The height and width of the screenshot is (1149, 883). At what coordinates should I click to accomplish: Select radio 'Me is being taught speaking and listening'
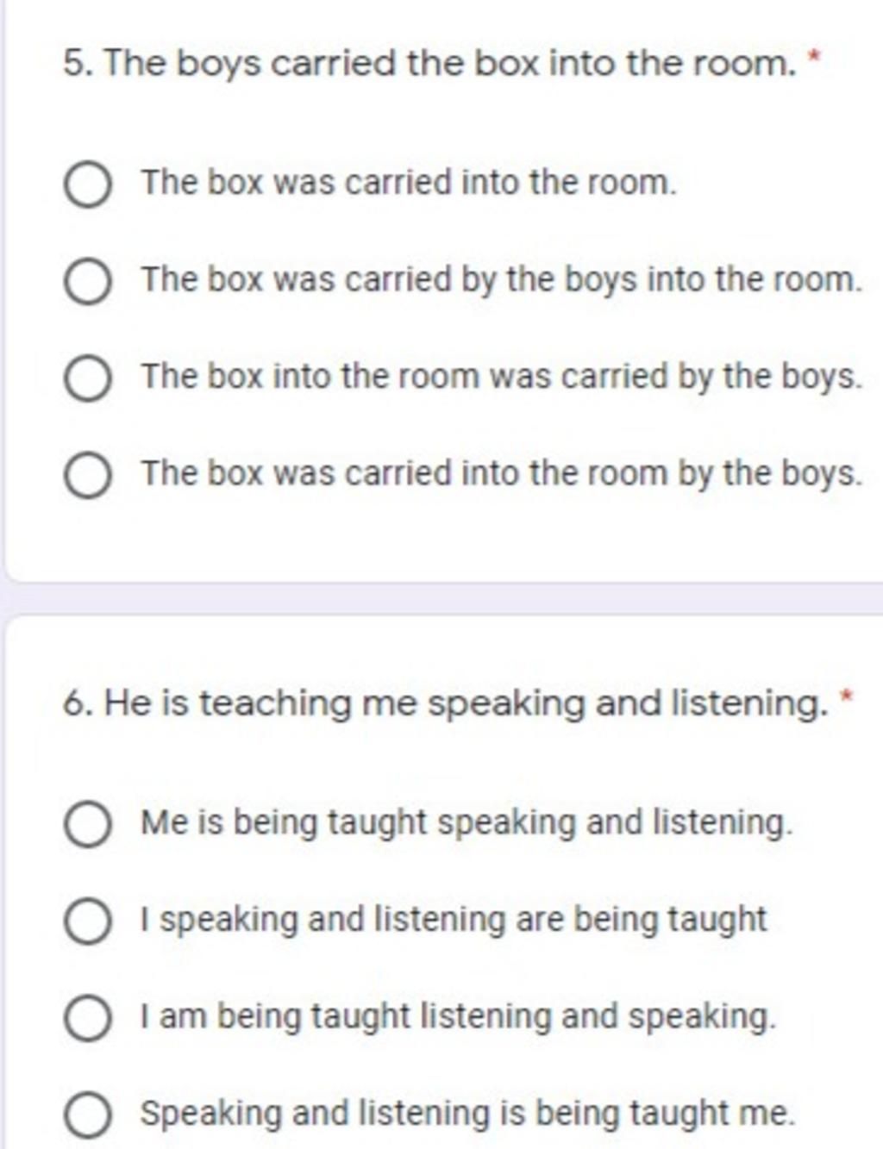pos(87,825)
